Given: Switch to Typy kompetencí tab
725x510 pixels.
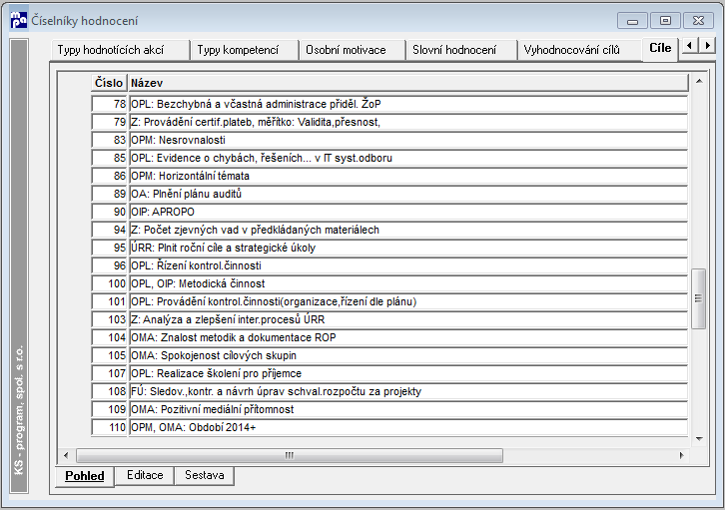Looking at the screenshot, I should pyautogui.click(x=245, y=50).
